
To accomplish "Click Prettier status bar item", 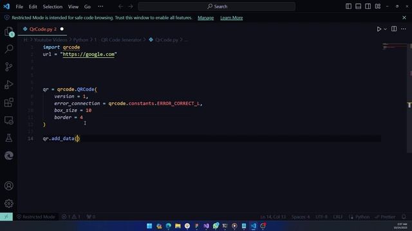I will 385,217.
